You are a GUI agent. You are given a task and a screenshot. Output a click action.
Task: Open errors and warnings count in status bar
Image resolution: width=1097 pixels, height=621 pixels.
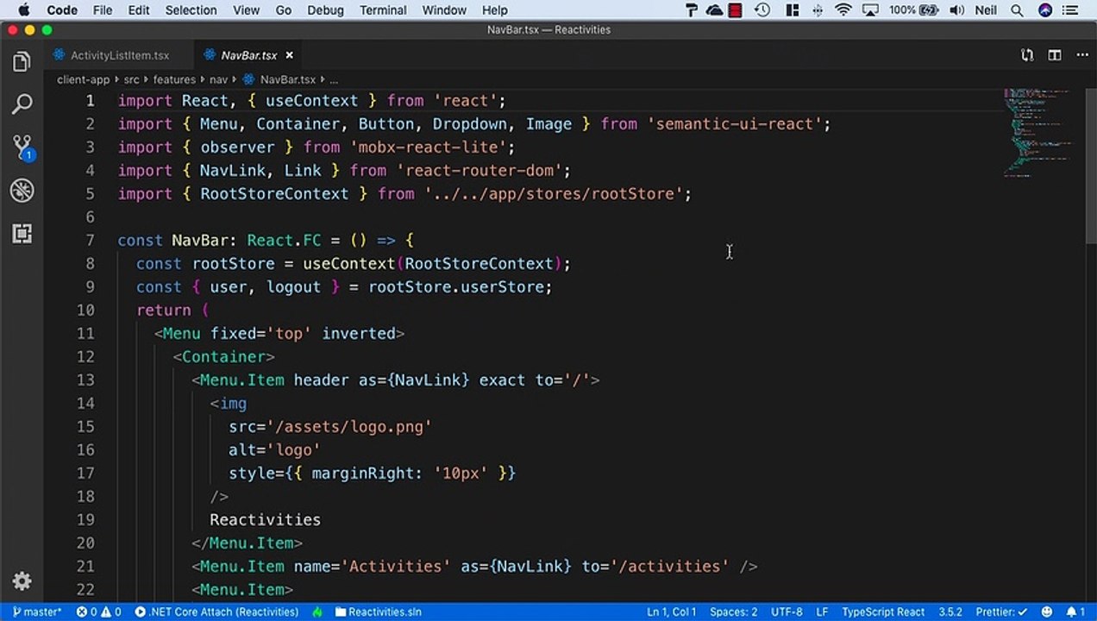click(x=98, y=612)
